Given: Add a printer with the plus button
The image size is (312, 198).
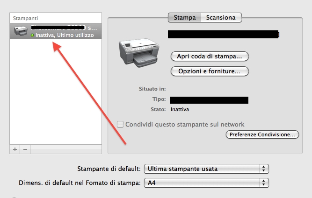Looking at the screenshot, I should [15, 149].
